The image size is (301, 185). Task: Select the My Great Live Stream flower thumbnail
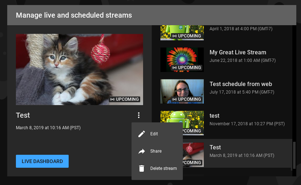tap(182, 60)
